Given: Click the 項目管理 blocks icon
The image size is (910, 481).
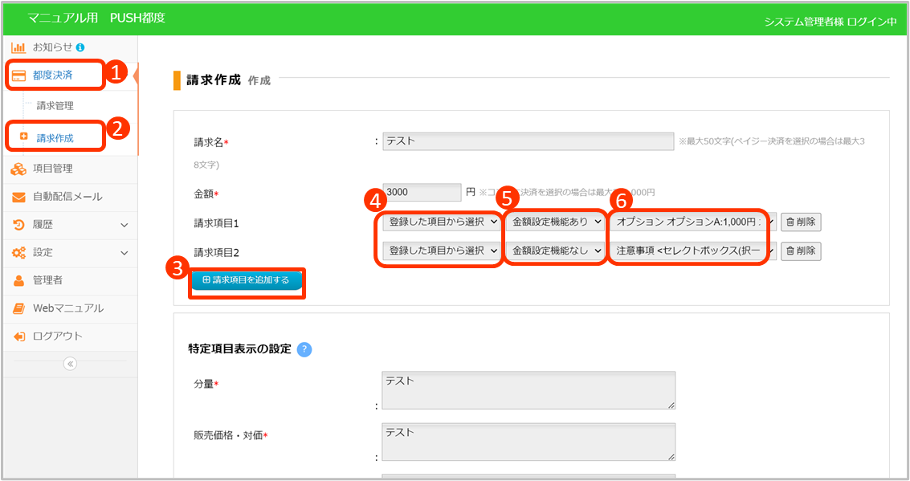Looking at the screenshot, I should click(x=18, y=169).
